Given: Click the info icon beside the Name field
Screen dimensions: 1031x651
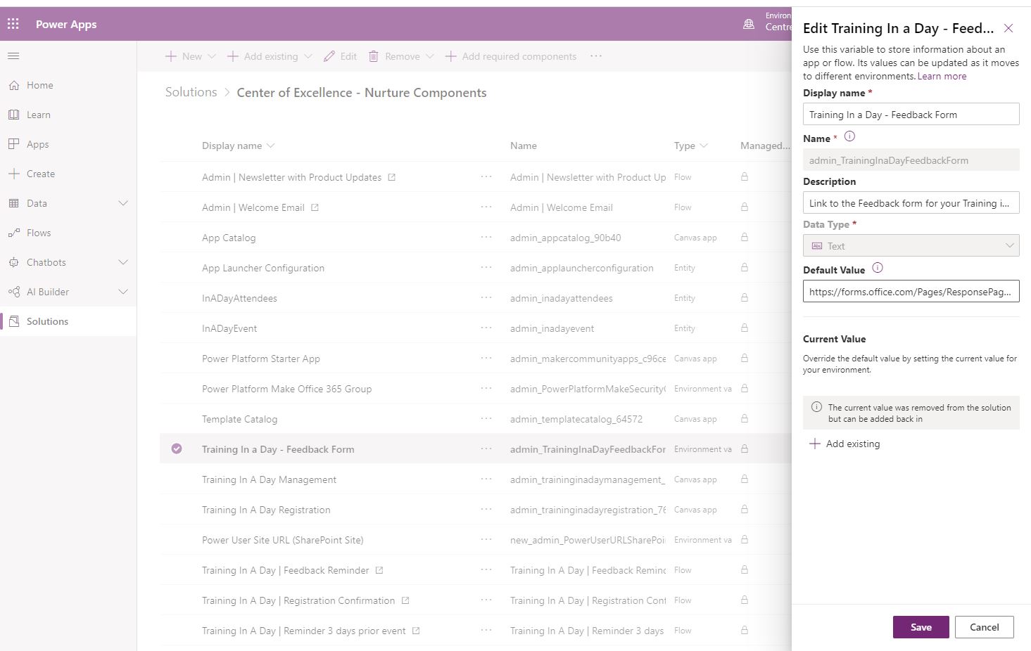Looking at the screenshot, I should point(849,137).
